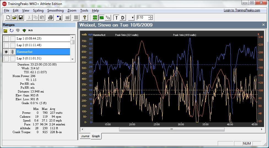The height and width of the screenshot is (148, 269).
Task: Click the Cut scissors icon
Action: point(29,17)
